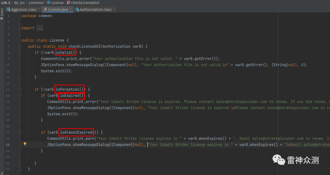
Task: Click fold end marker on line 12
Action: [x=20, y=77]
